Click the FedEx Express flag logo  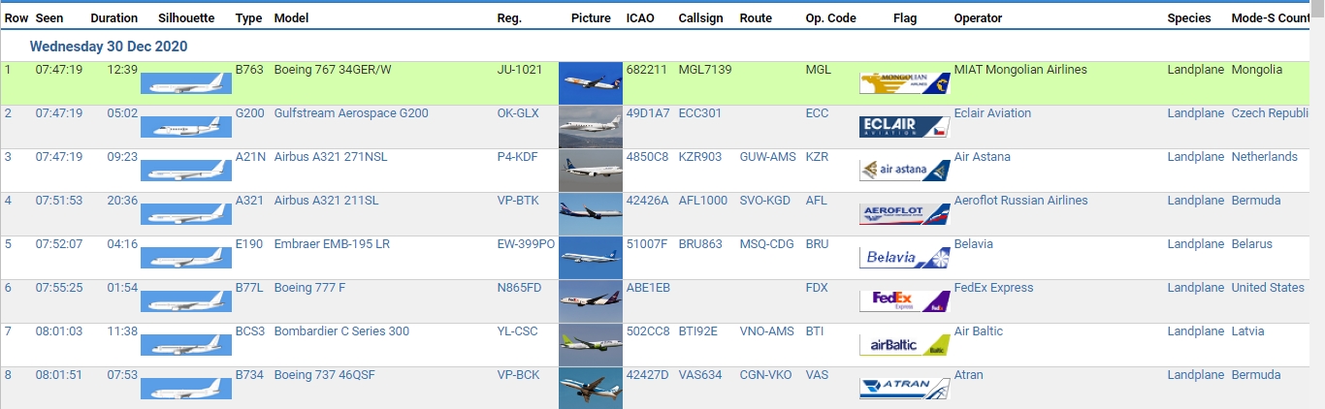click(x=905, y=301)
